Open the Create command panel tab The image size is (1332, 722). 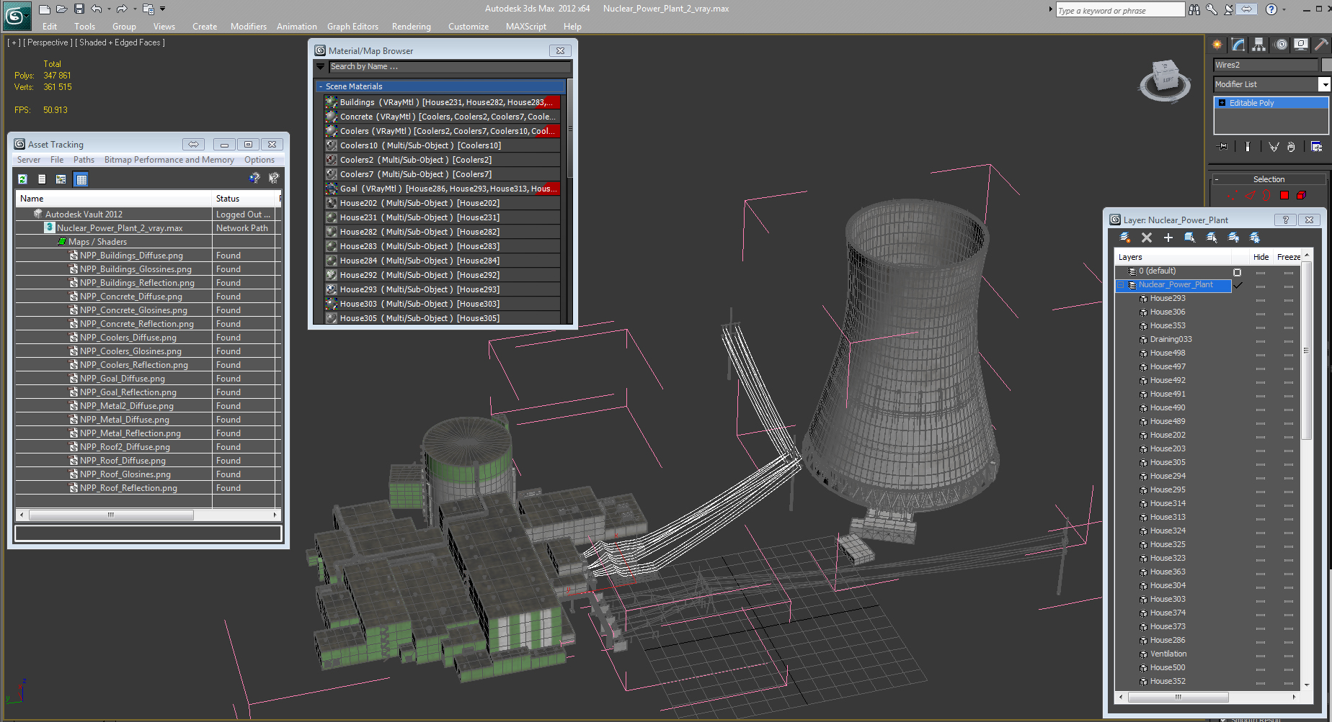point(1218,45)
